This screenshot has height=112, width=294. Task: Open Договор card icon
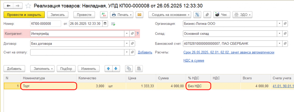pyautogui.click(x=132, y=44)
